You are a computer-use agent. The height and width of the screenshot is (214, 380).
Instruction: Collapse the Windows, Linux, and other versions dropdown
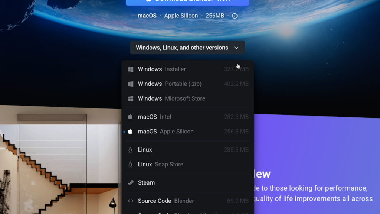[x=187, y=48]
